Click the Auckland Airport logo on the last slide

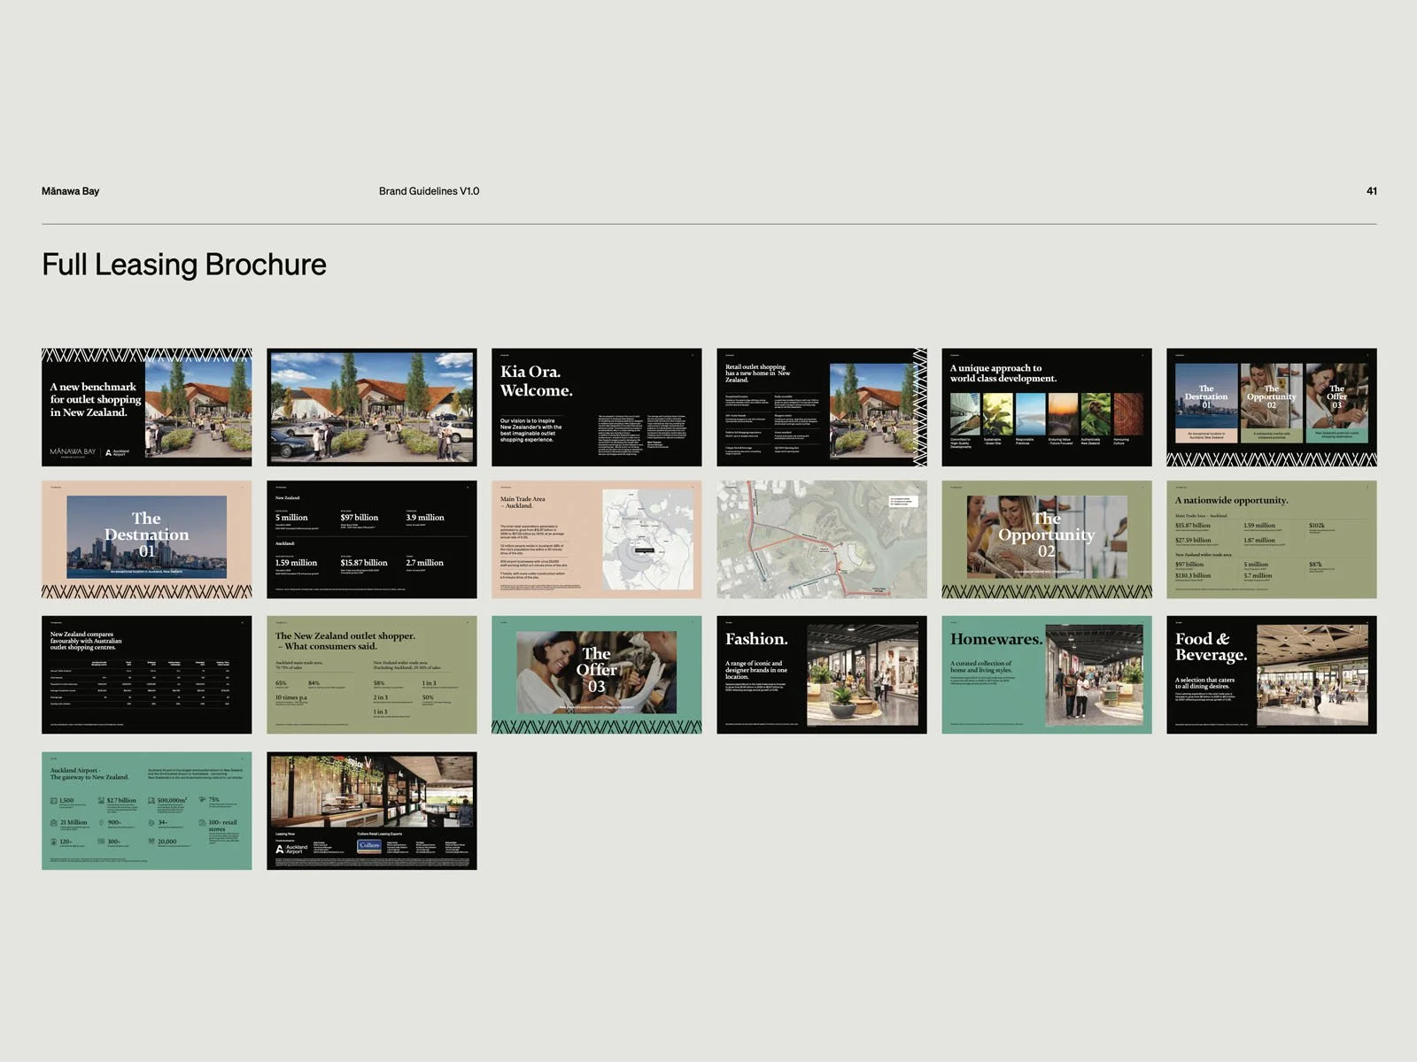coord(291,849)
